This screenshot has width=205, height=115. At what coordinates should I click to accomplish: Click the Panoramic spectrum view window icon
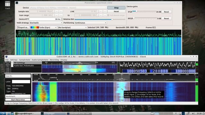[x=17, y=3]
